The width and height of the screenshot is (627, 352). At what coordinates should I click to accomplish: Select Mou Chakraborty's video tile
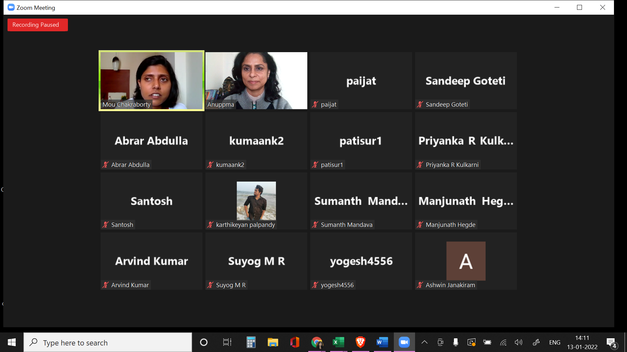(151, 81)
